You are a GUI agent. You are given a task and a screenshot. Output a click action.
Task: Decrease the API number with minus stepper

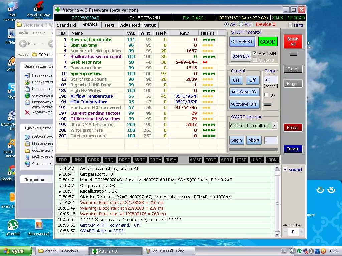[285, 232]
